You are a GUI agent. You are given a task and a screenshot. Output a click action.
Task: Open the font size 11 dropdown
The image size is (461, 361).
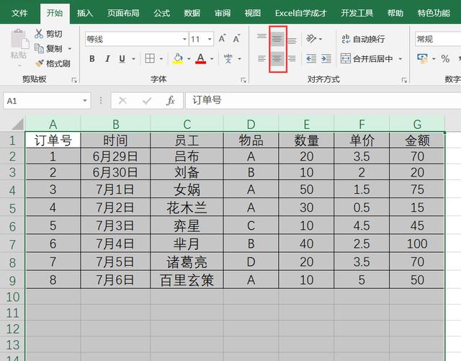210,39
